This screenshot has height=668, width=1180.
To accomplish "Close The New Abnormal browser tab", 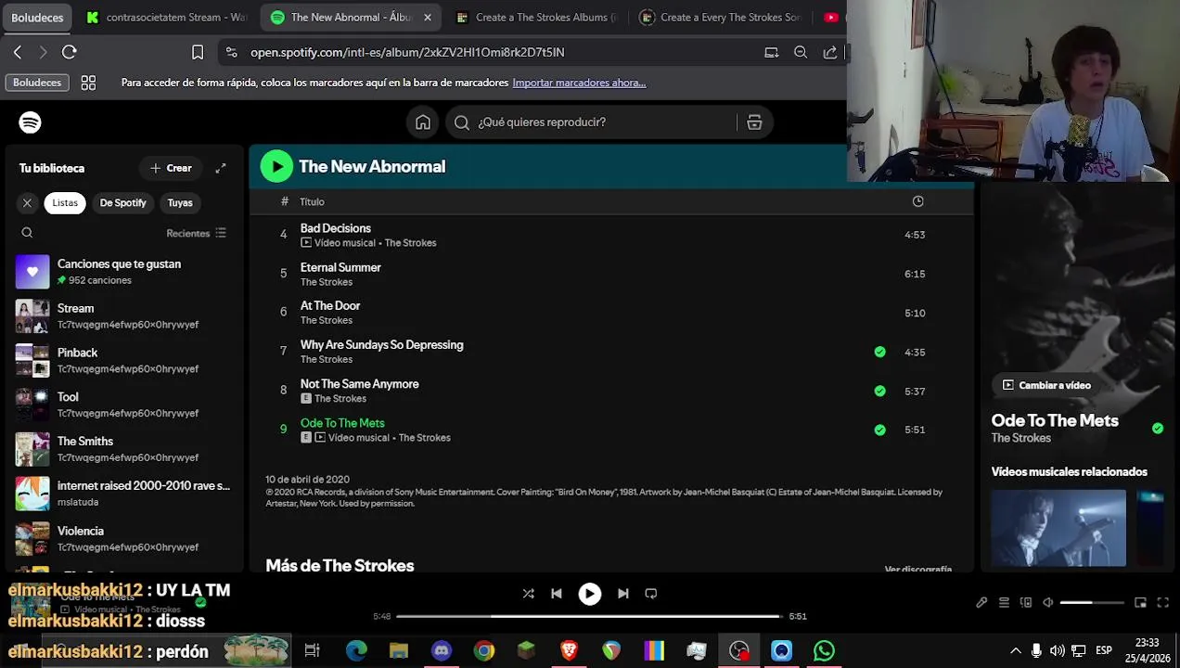I will tap(428, 17).
